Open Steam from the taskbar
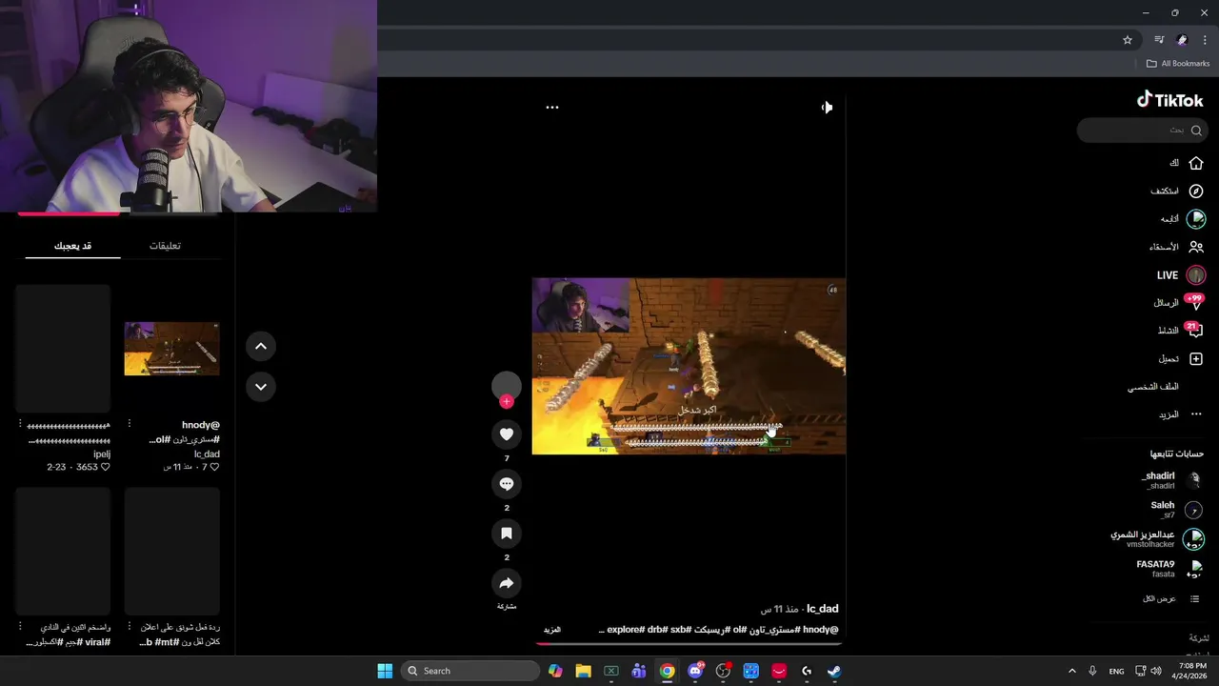 [x=834, y=671]
